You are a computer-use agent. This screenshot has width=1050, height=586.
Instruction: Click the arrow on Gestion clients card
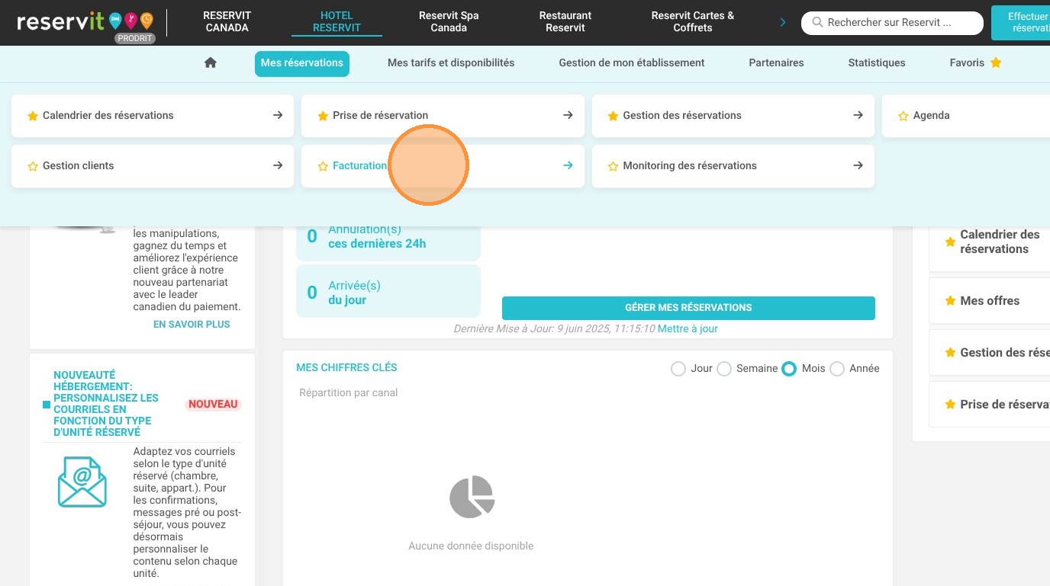click(x=278, y=165)
